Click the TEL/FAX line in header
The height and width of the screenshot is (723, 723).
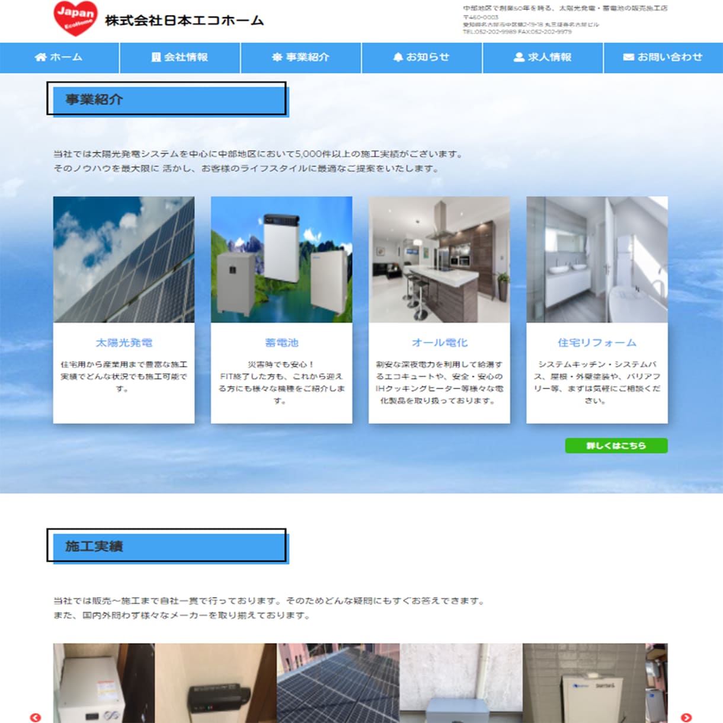517,32
